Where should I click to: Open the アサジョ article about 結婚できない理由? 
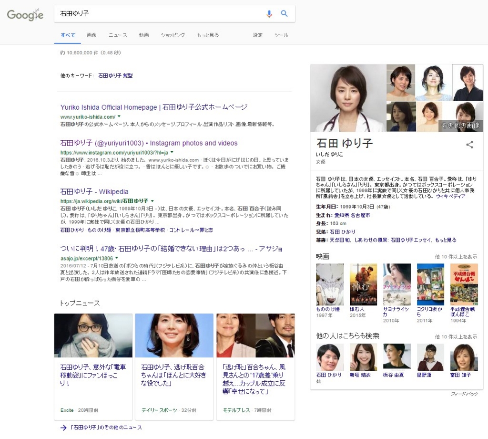172,249
